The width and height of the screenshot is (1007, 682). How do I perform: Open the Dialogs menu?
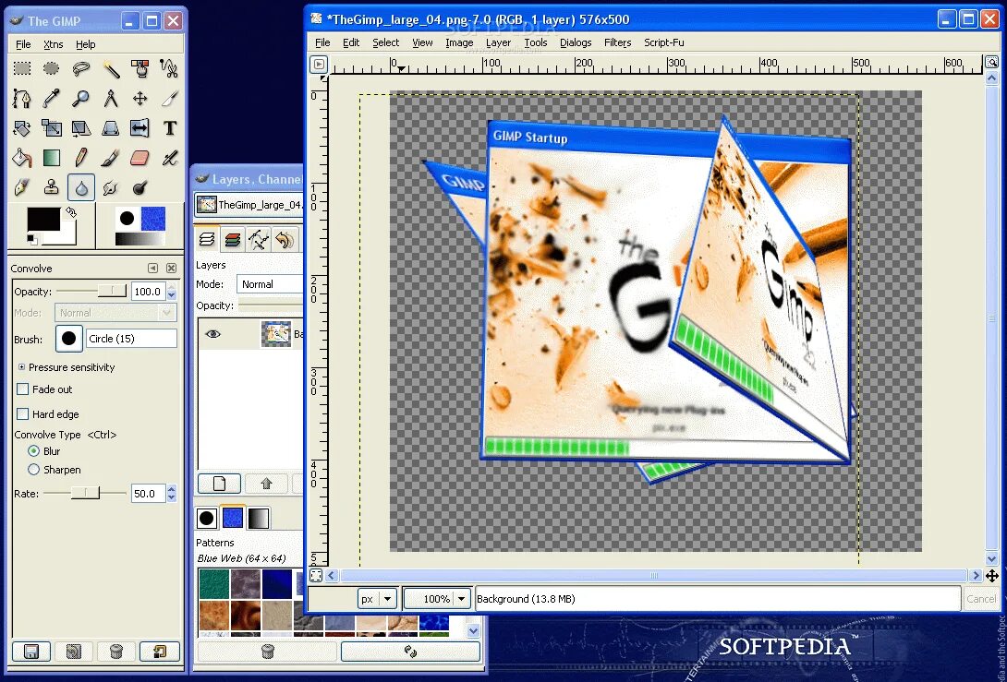576,42
